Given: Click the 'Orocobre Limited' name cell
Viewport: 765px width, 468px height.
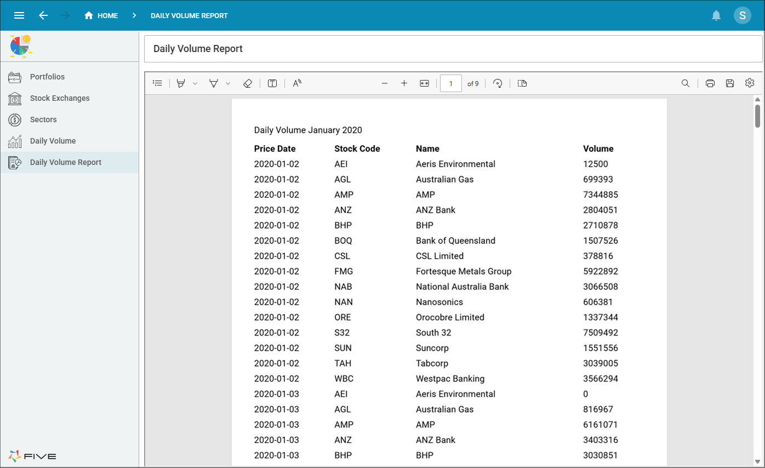Looking at the screenshot, I should (450, 317).
